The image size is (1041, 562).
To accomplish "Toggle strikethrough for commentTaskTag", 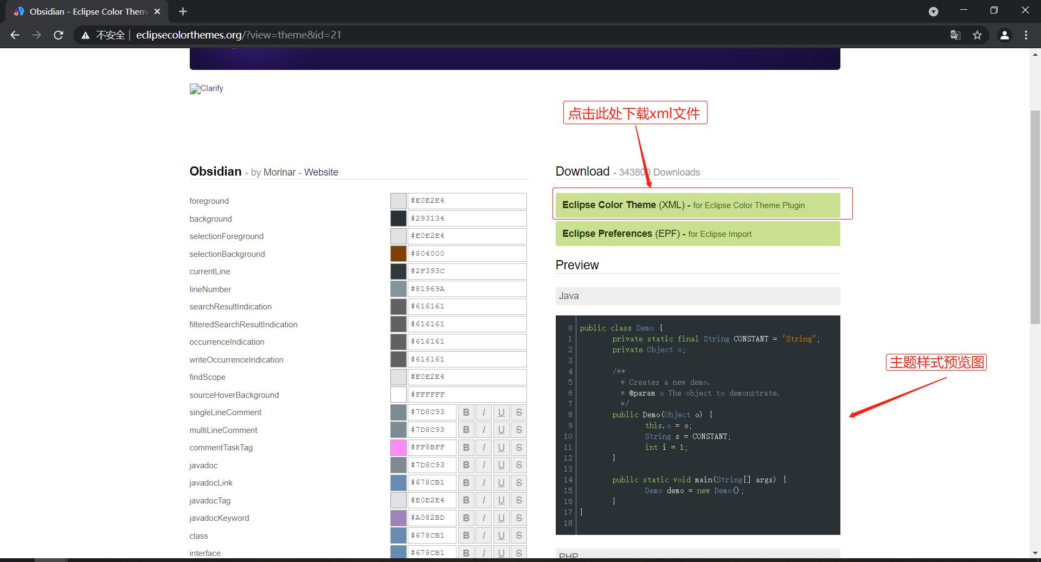I will [x=519, y=448].
